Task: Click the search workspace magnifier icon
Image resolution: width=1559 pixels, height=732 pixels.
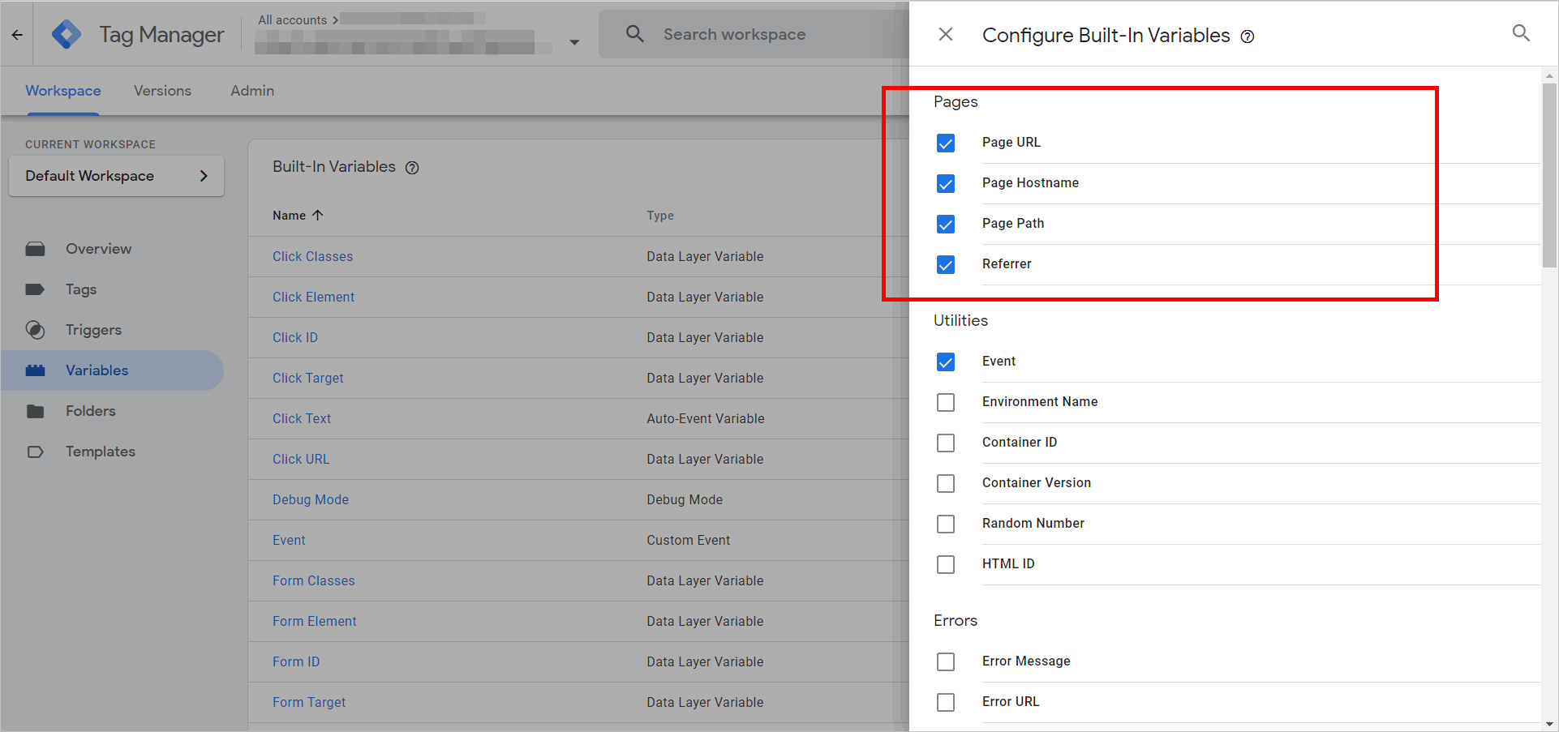Action: coord(635,34)
